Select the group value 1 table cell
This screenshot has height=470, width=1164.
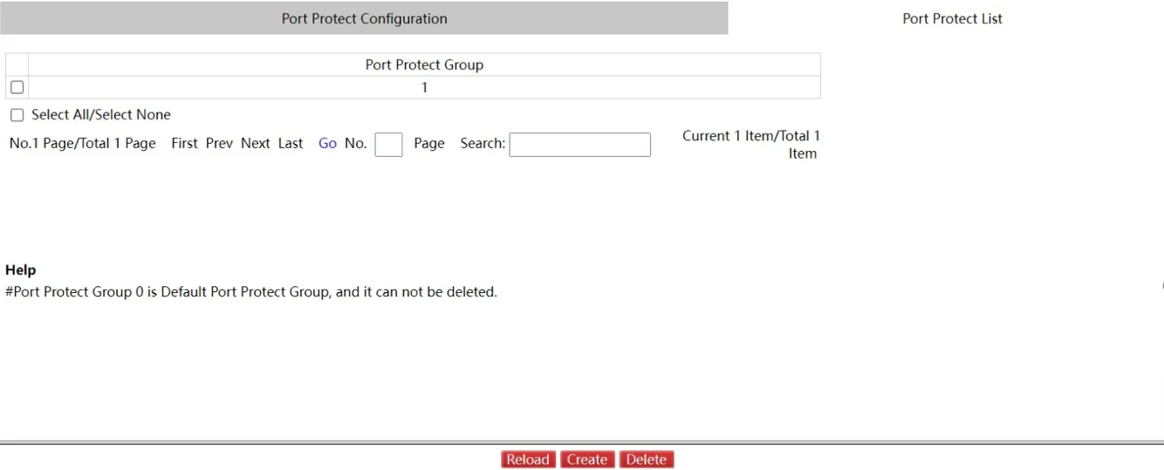[424, 87]
